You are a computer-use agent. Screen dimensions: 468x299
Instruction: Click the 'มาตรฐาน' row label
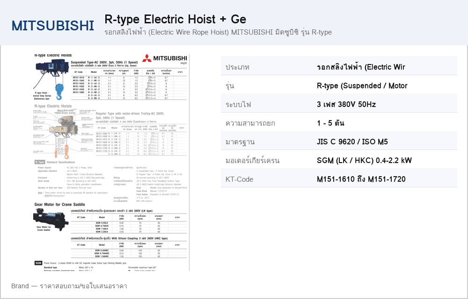240,142
